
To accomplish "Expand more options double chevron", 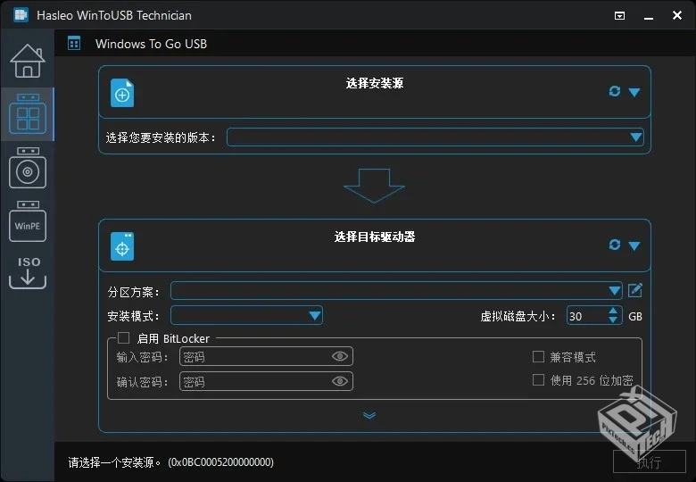I will 369,415.
